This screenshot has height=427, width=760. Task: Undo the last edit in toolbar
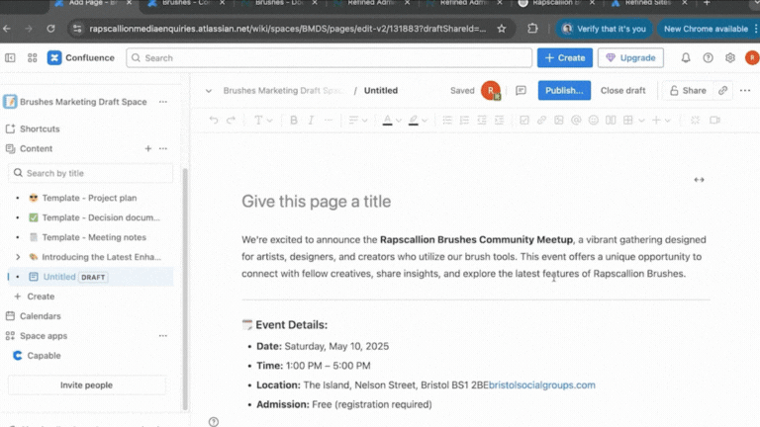click(214, 120)
